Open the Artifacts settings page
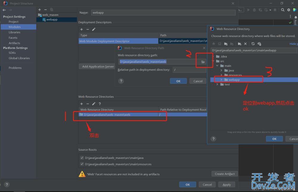298x192 pixels. [x=14, y=43]
